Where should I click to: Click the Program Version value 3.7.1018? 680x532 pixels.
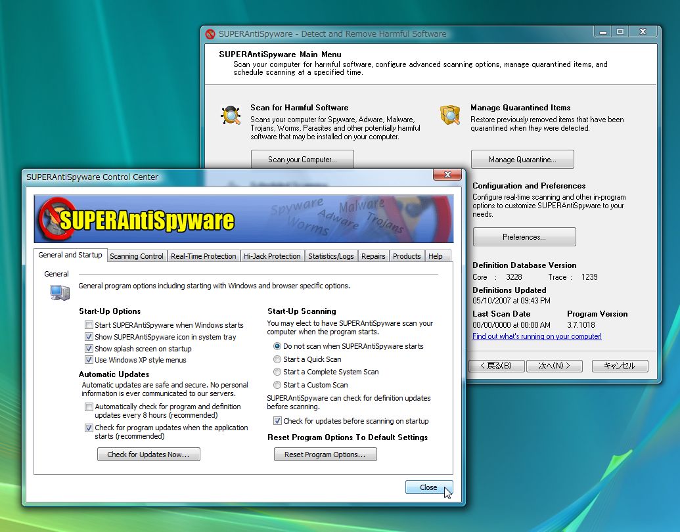(581, 324)
